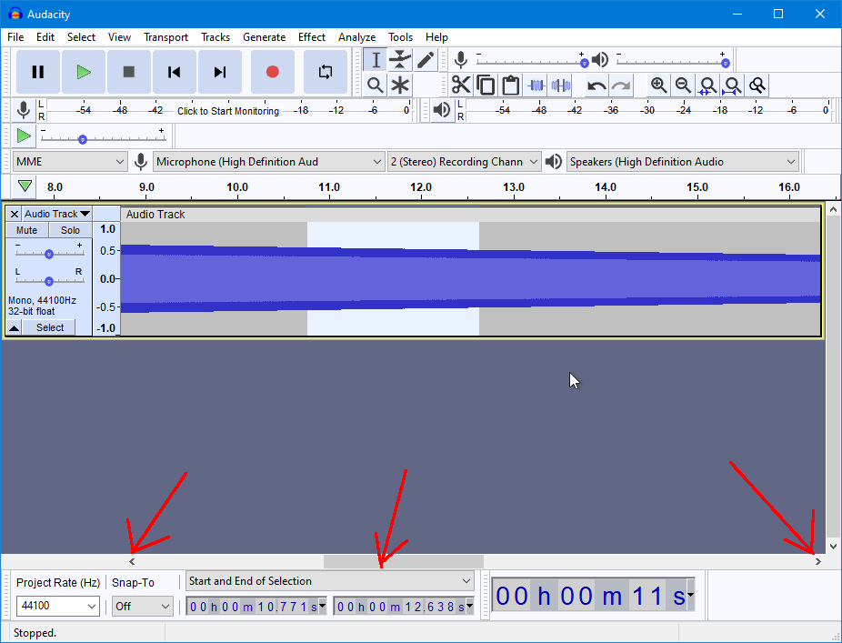Skip to Start of the project
Screen dimensions: 842x643
click(x=174, y=72)
